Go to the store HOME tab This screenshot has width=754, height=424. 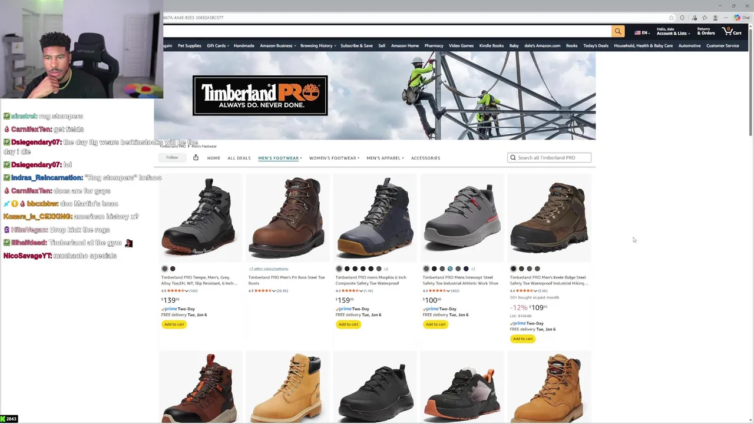213,158
